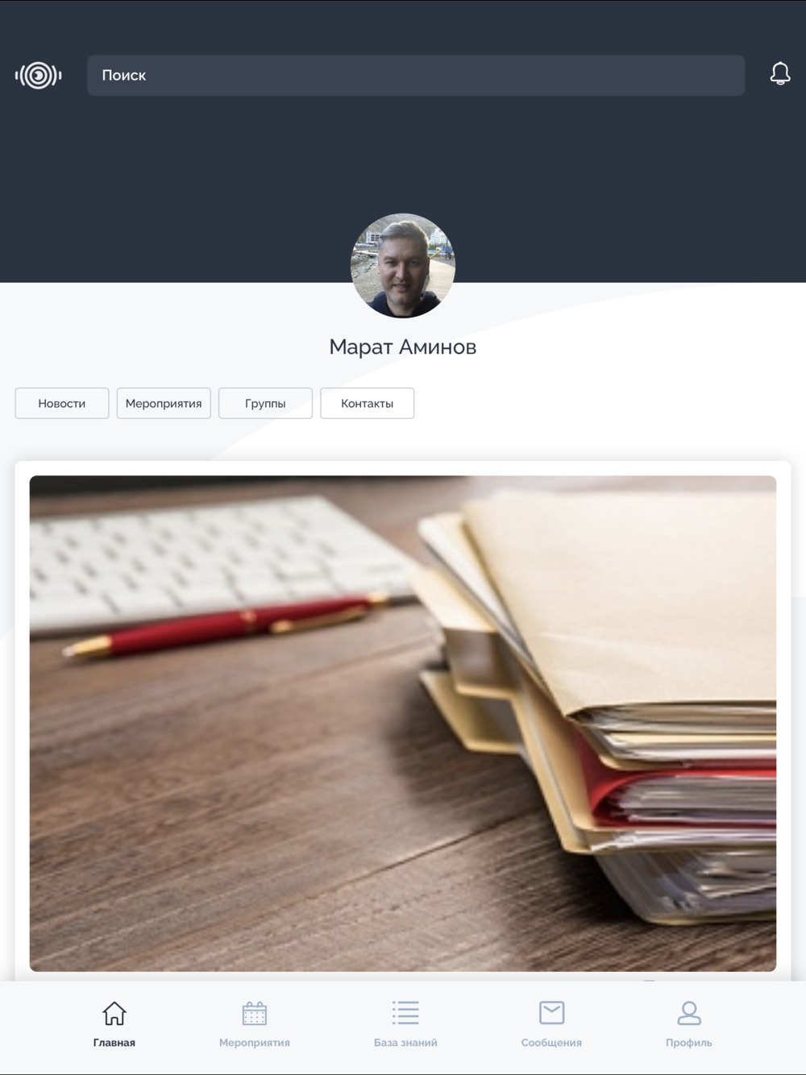Tap the home house icon
806x1075 pixels.
click(114, 1013)
